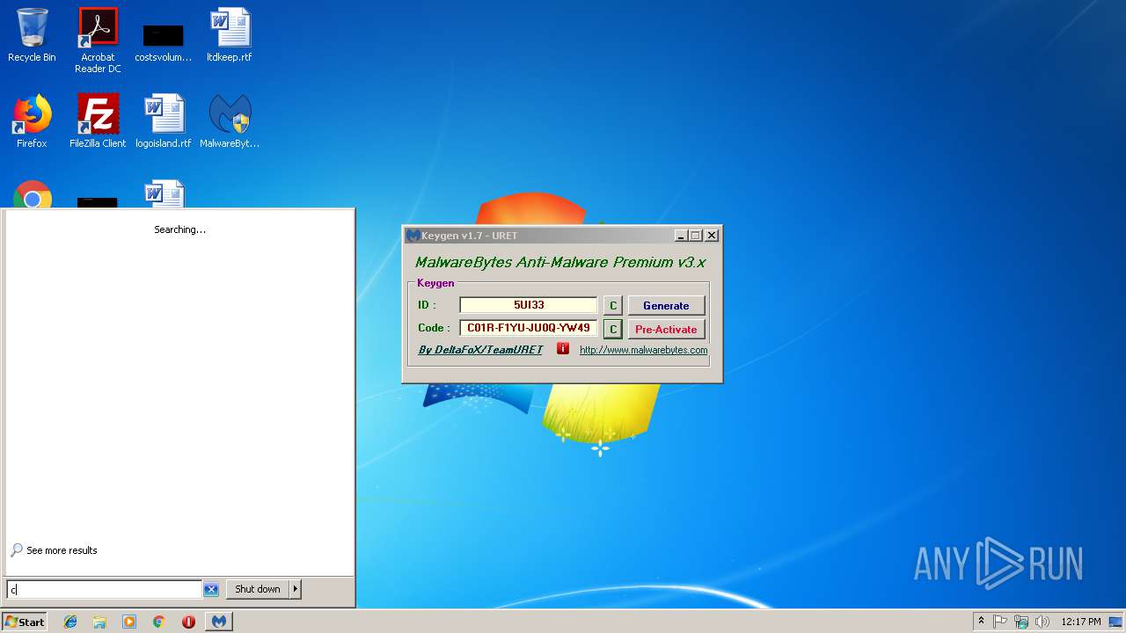Screen dimensions: 1126x633
Task: Click the Searching... status text
Action: 179,229
